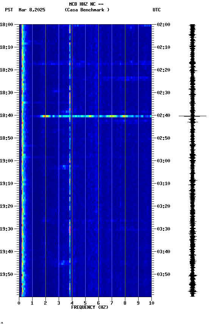Click the '5' frequency axis tick label
Screen dimensions: 209x327
(85, 303)
